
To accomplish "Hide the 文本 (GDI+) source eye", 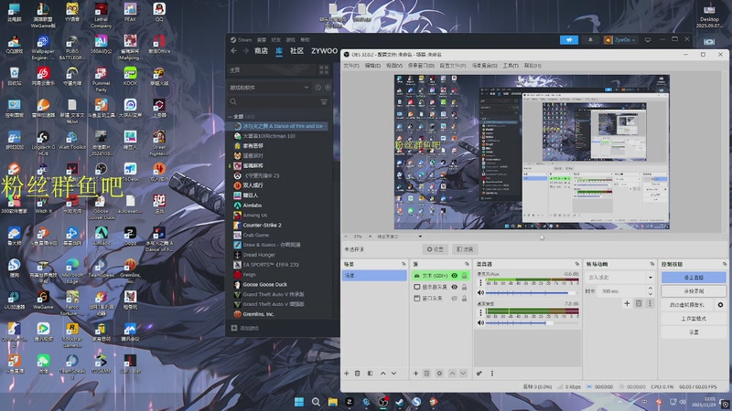I will (x=454, y=276).
